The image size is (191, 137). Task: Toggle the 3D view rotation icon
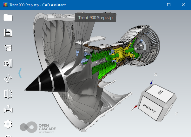(x=8, y=78)
